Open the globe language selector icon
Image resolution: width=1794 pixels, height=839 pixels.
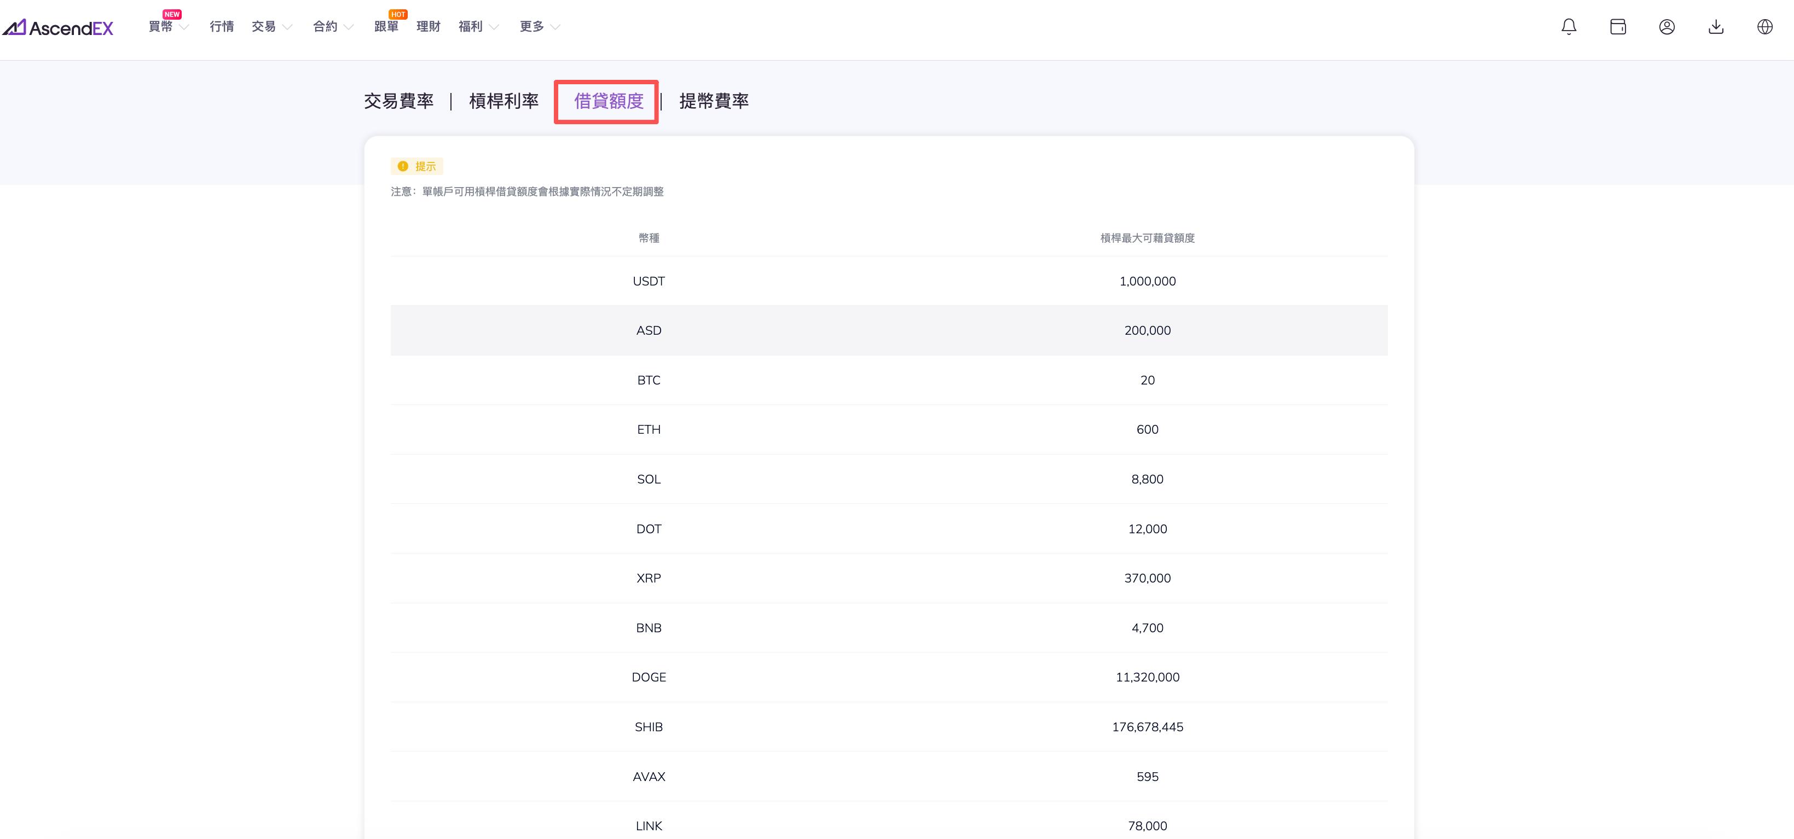1765,26
